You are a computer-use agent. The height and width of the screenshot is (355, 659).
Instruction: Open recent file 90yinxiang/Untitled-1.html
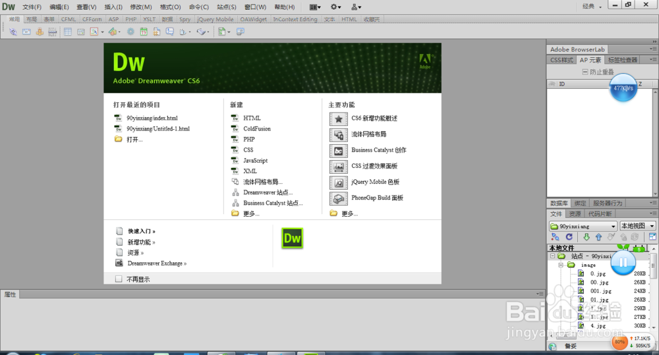(x=158, y=128)
